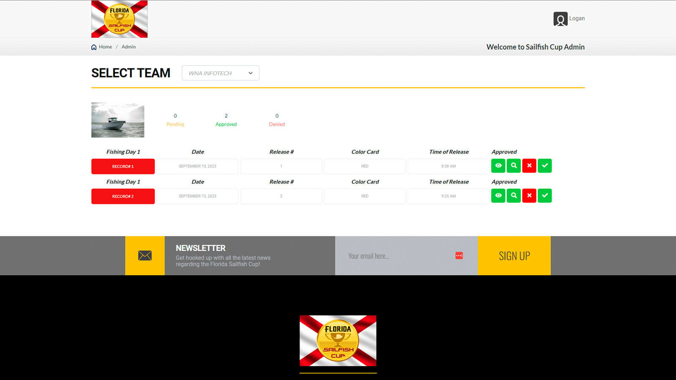
Task: Open the red RECORD# 2 button
Action: [123, 196]
